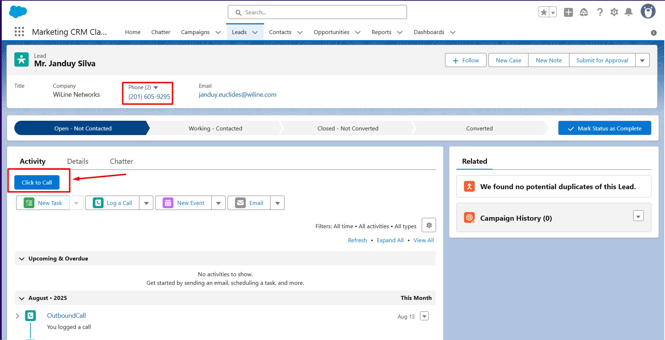This screenshot has width=665, height=340.
Task: Open the notifications bell
Action: (x=628, y=13)
